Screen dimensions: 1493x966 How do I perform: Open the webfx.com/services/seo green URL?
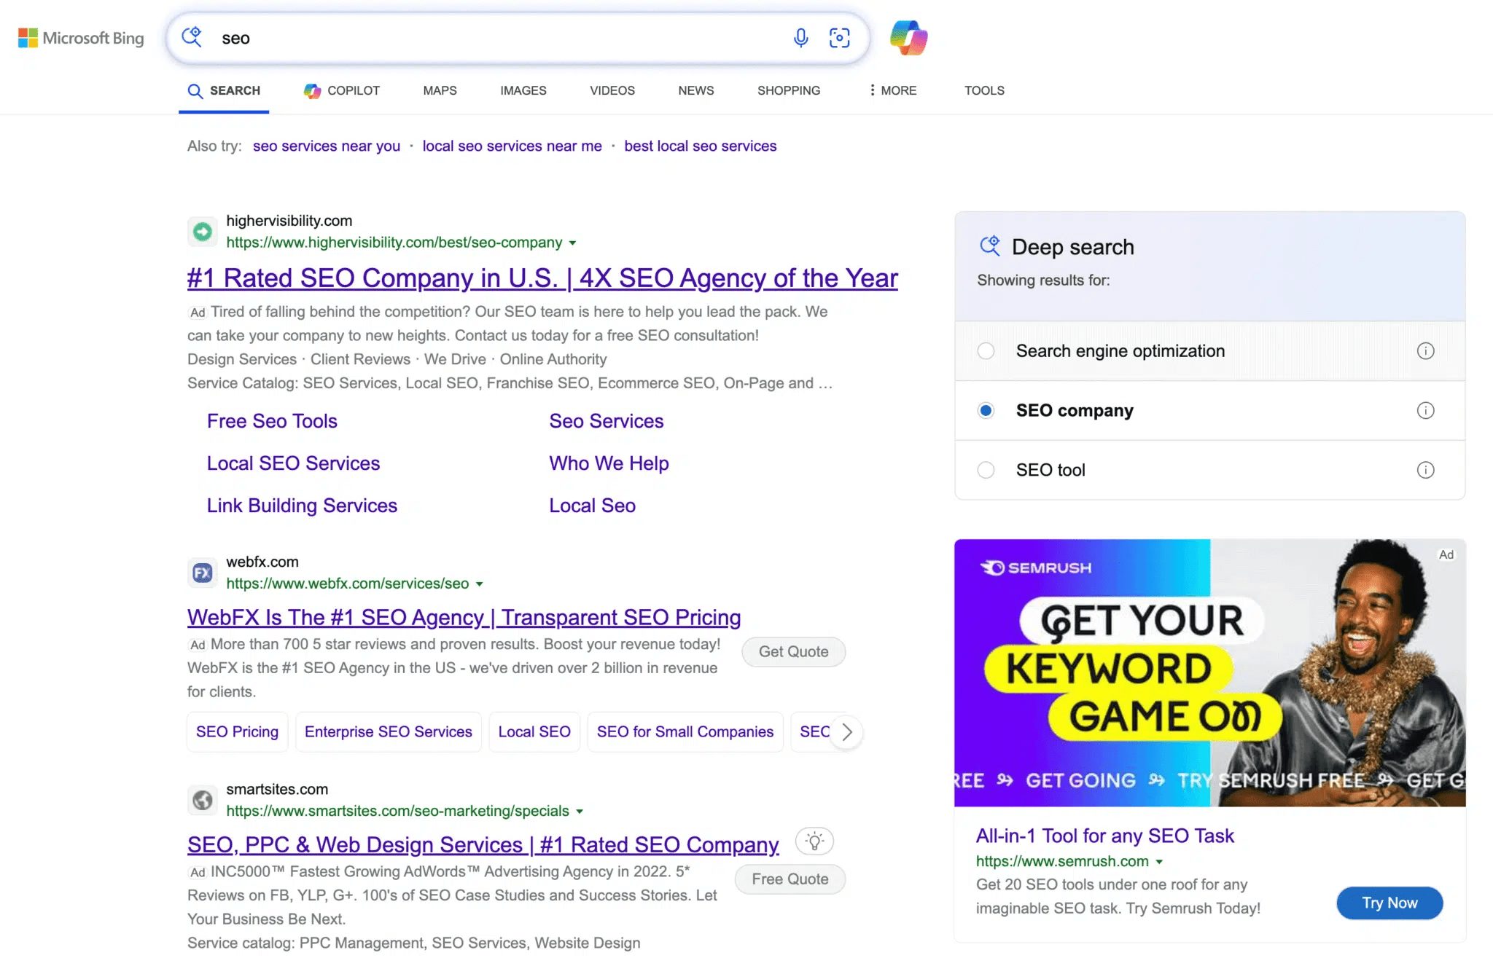tap(347, 584)
